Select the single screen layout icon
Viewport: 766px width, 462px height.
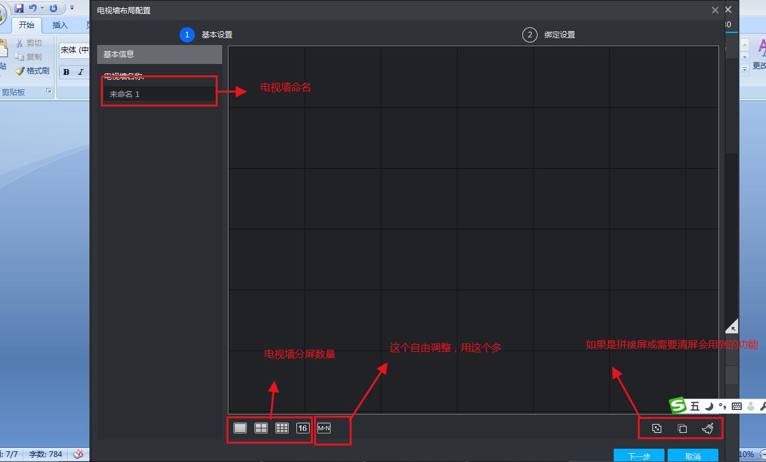click(240, 428)
